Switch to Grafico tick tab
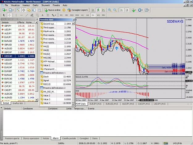This screenshot has width=193, height=145. point(18,103)
